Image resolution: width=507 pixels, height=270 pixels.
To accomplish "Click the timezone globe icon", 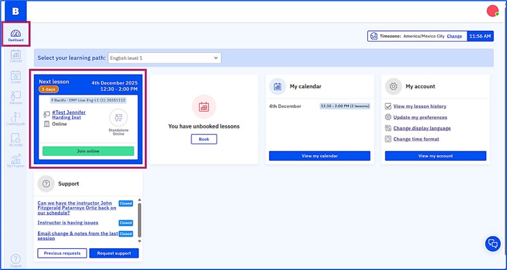I will (374, 36).
